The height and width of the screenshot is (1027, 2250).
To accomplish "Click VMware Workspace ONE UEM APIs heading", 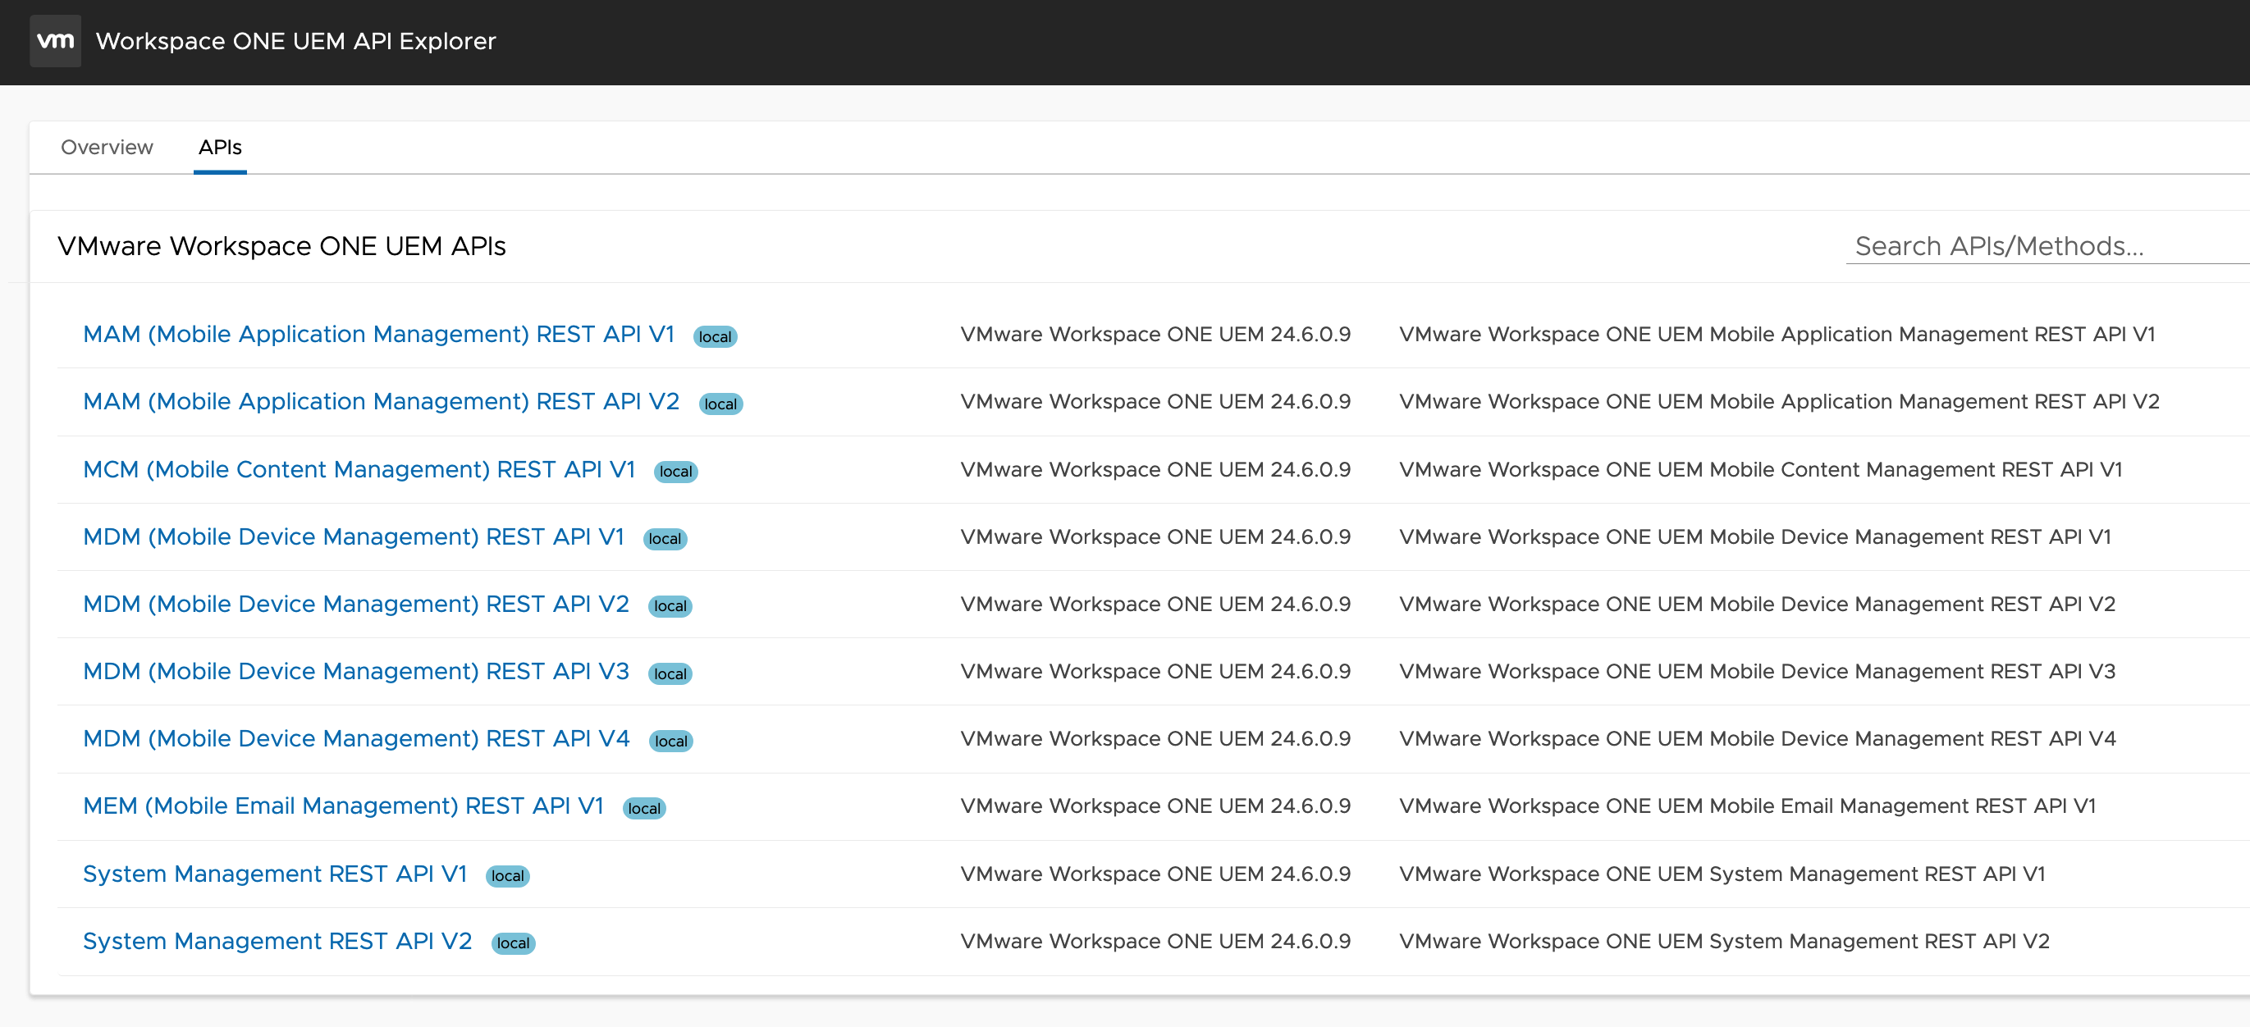I will (x=281, y=246).
